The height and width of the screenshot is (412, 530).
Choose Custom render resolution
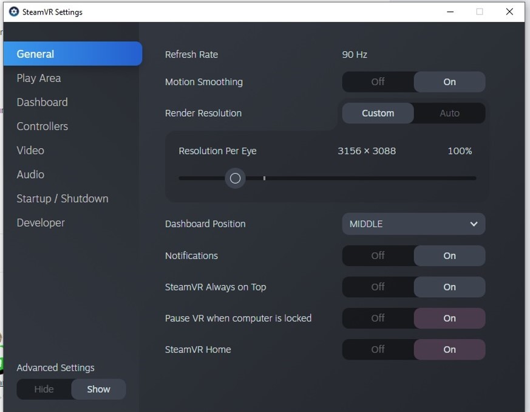(378, 113)
